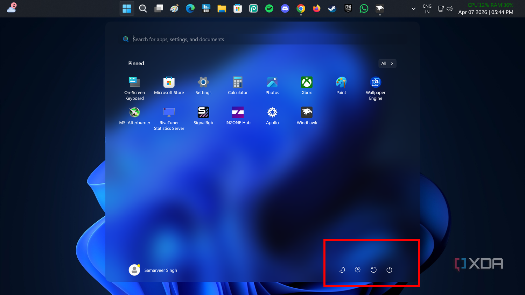Switch to Google Chrome in the taskbar
The height and width of the screenshot is (295, 525).
click(x=301, y=8)
